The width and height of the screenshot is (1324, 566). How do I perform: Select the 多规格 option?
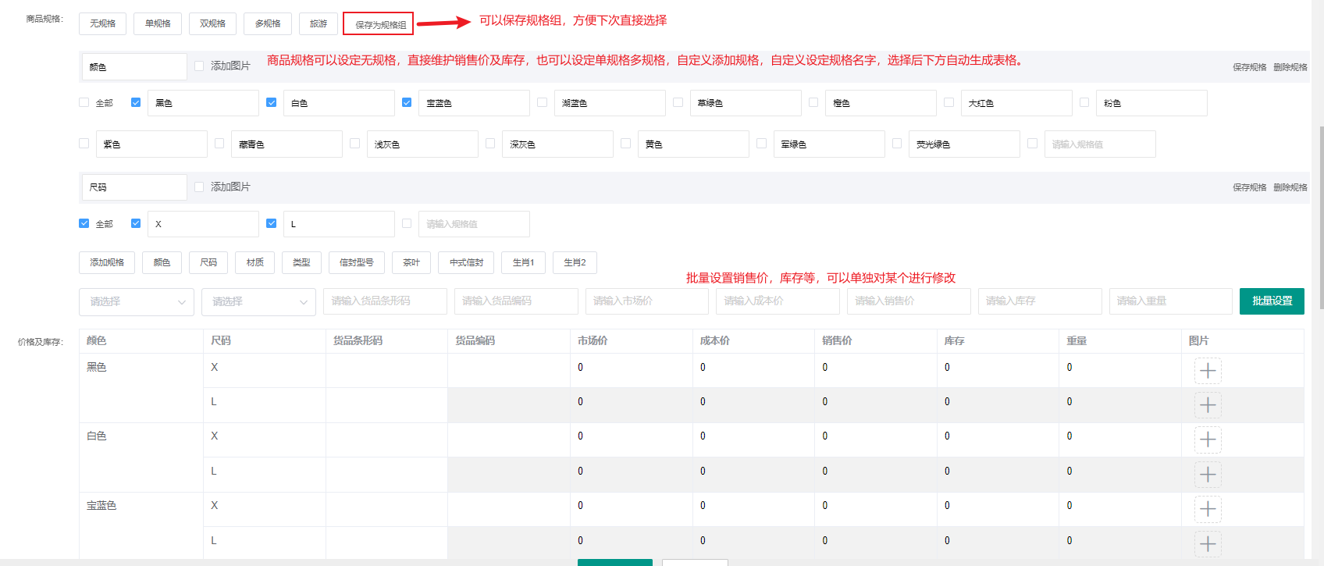(x=268, y=23)
